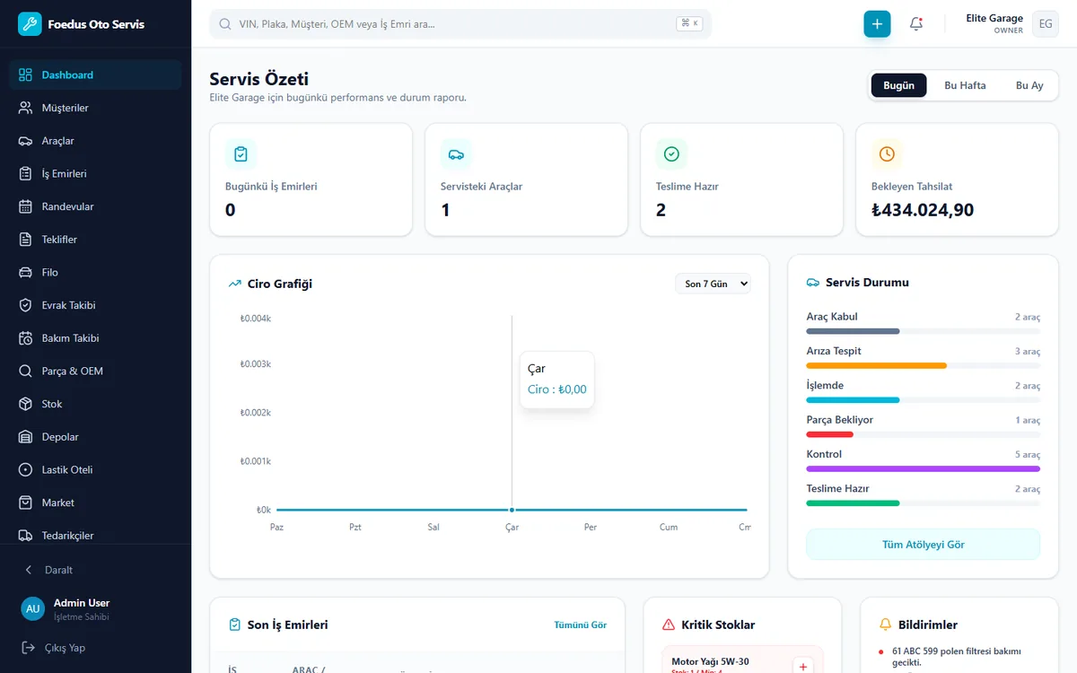Open the Tümünü Gör link
This screenshot has height=673, width=1077.
pos(580,625)
